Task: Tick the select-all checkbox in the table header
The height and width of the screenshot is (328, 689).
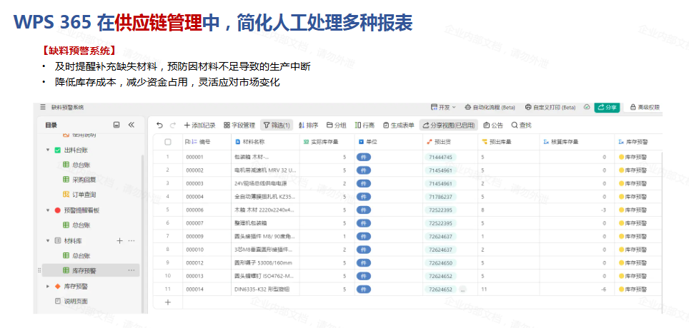Action: (168, 142)
